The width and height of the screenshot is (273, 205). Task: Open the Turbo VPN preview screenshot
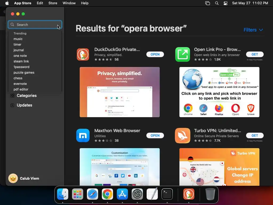[219, 167]
